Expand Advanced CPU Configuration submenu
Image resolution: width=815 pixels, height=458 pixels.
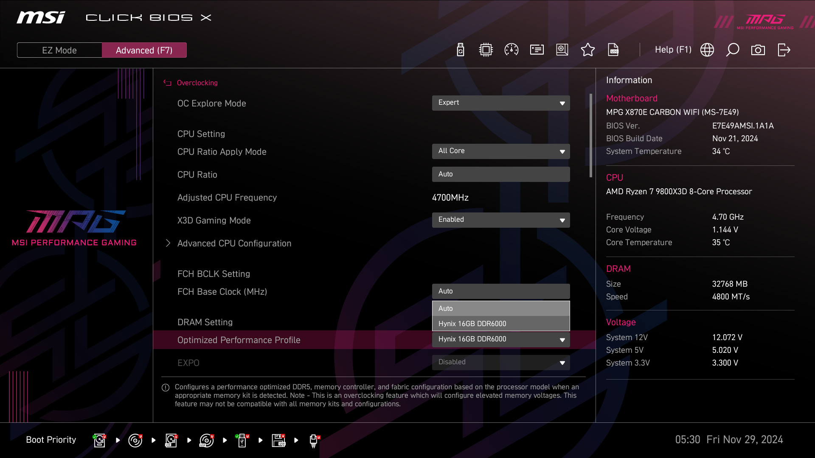(234, 243)
